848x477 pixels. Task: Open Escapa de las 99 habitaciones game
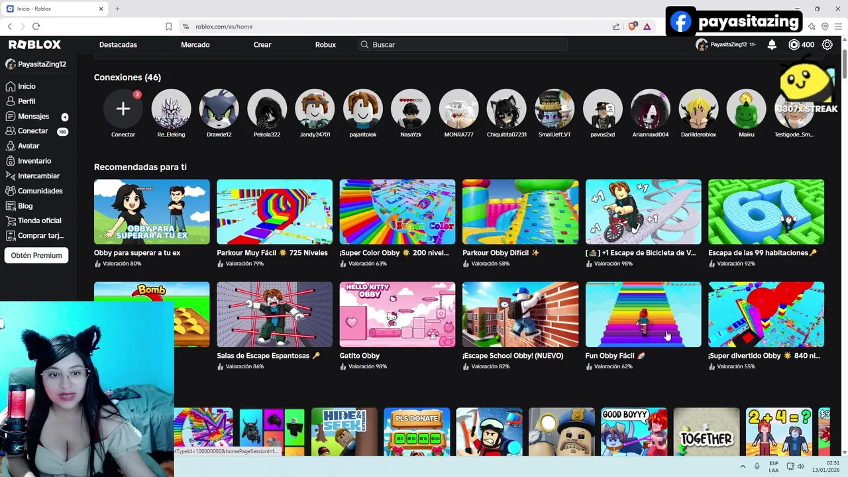coord(766,223)
